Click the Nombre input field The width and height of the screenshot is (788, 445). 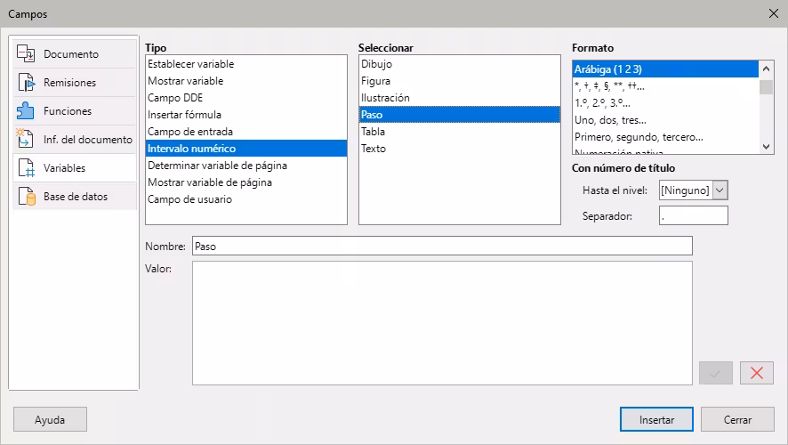tap(441, 247)
